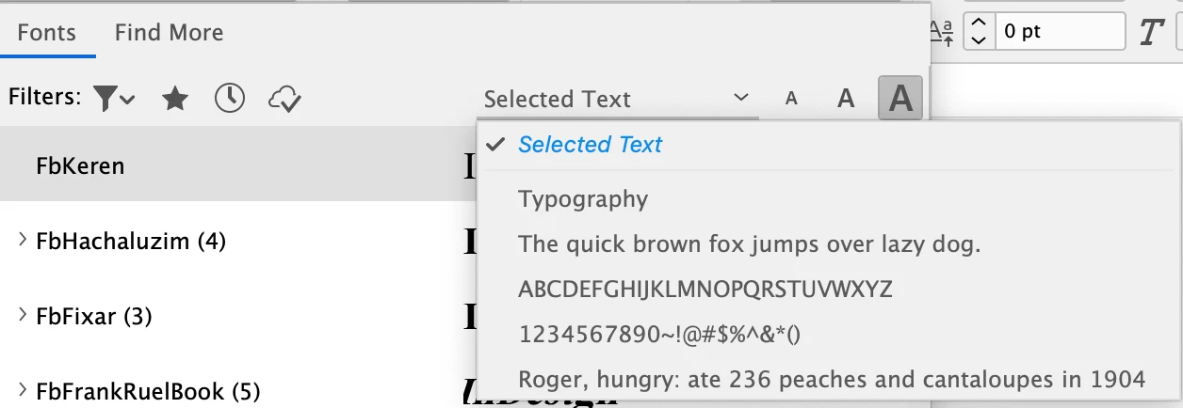The height and width of the screenshot is (408, 1183).
Task: Click the baseline shift 0 pt field
Action: click(x=1061, y=31)
